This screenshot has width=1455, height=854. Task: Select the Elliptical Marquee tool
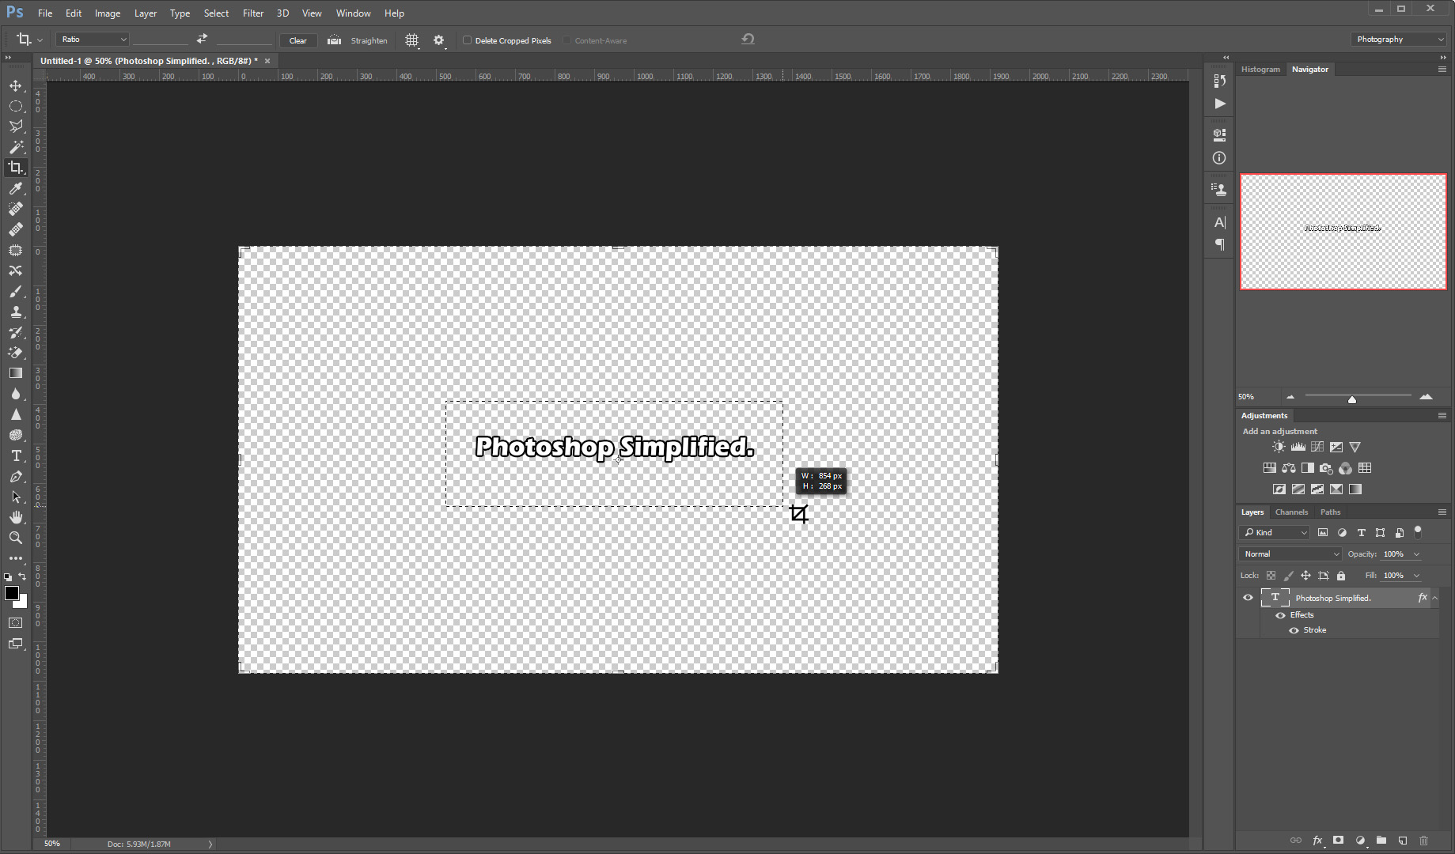click(16, 106)
